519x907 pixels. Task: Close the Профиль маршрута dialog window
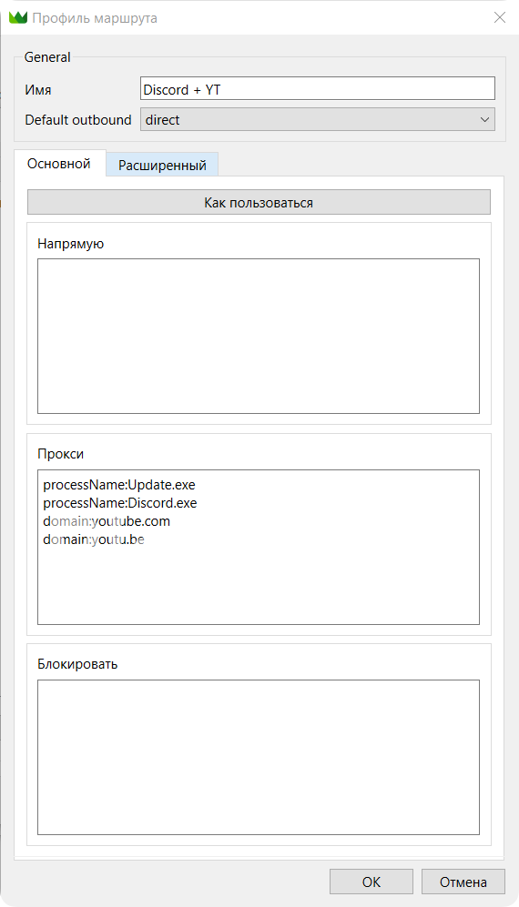coord(499,17)
